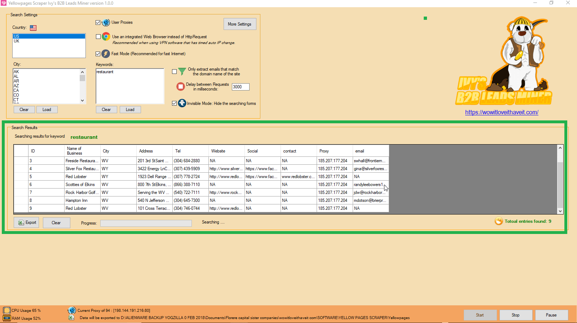This screenshot has height=323, width=577.
Task: Click Clear under the City list
Action: coord(24,110)
